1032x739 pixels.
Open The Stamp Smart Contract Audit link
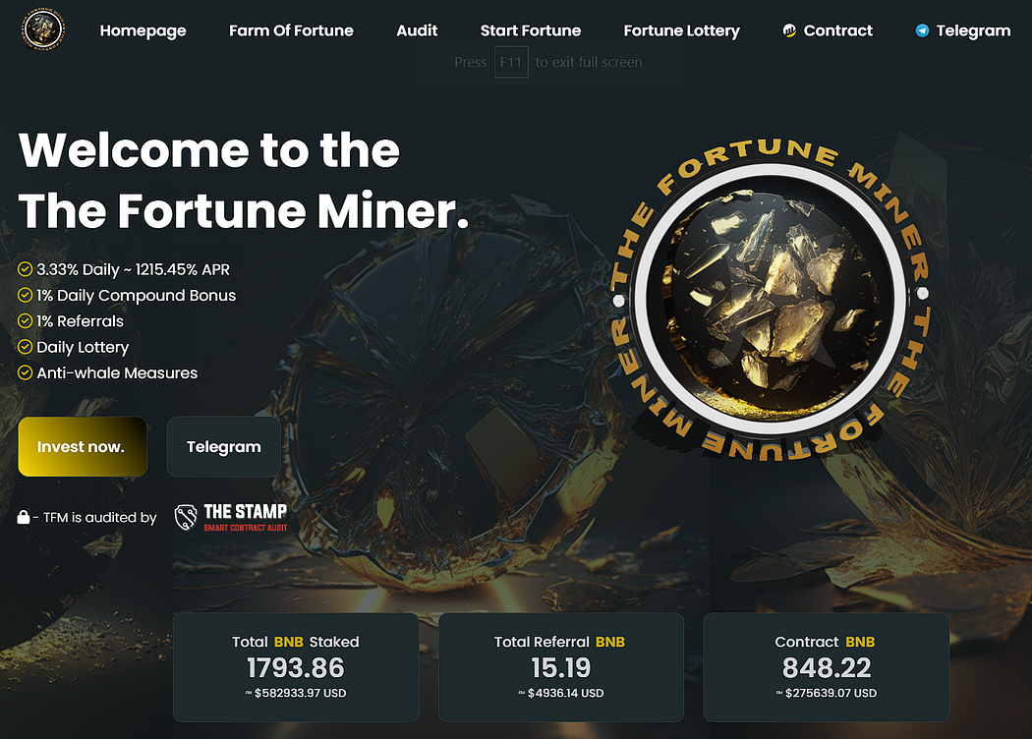click(x=231, y=517)
